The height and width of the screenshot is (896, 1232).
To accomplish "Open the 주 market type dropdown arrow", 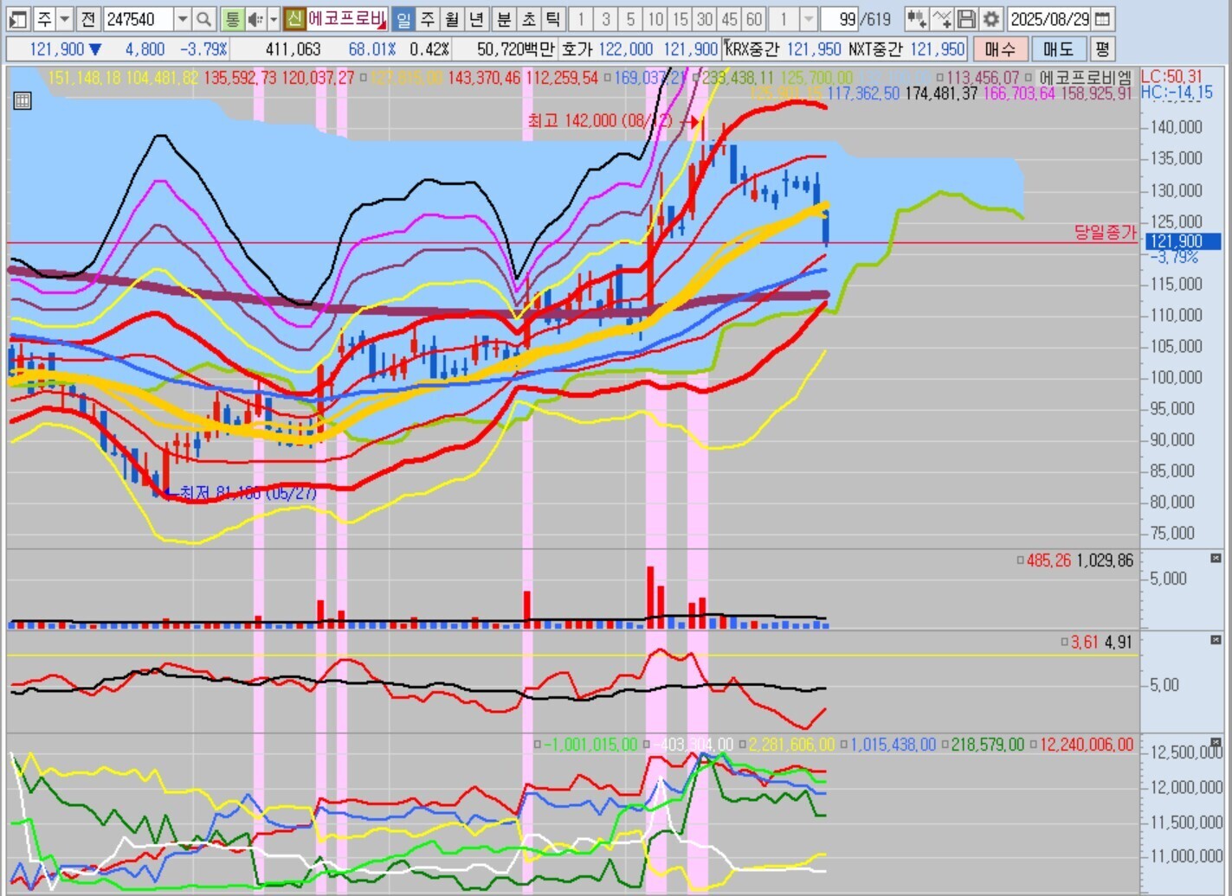I will 65,19.
